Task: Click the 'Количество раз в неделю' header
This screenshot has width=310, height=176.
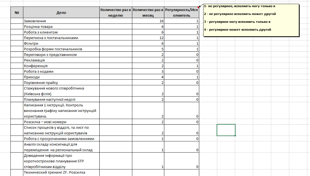Action: (x=116, y=13)
